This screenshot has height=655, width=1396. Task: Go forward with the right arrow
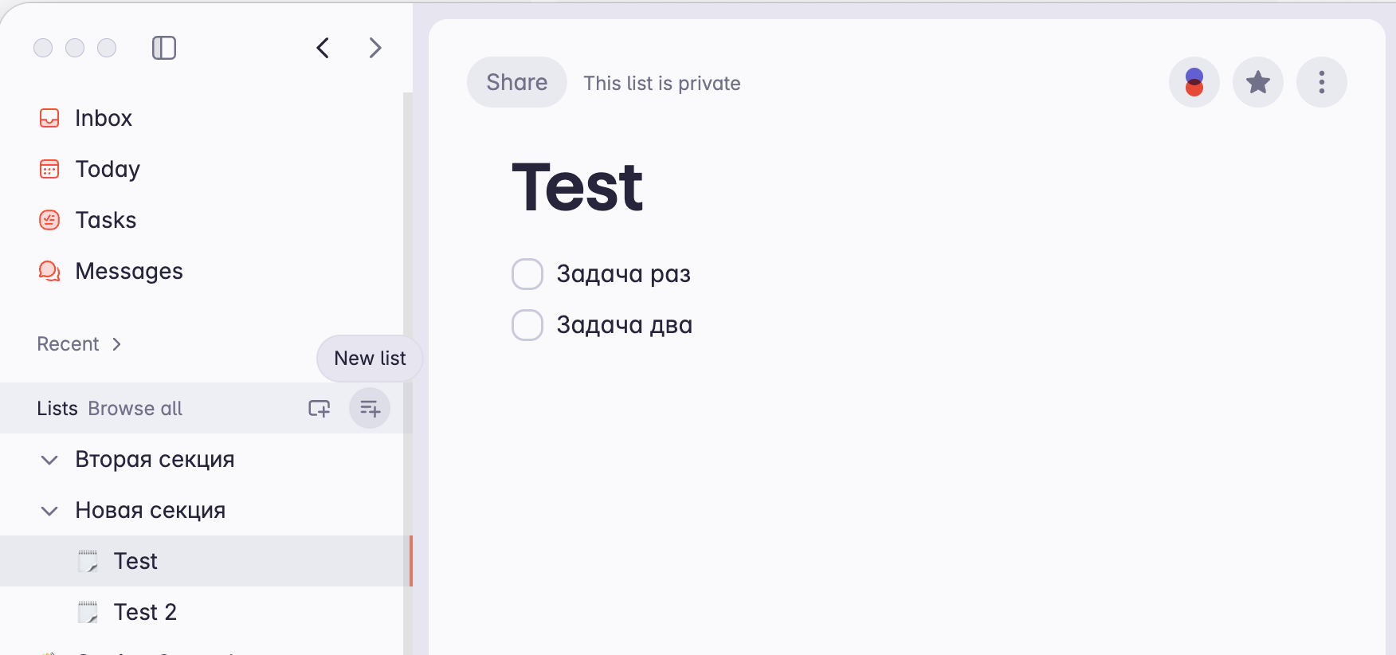375,48
